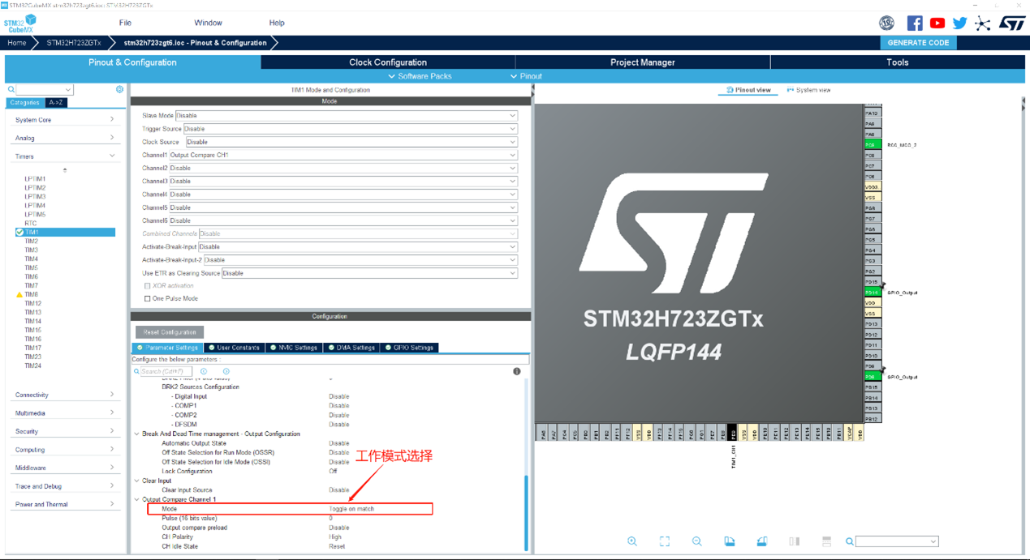The image size is (1030, 560).
Task: Expand the Connectivity category
Action: pyautogui.click(x=63, y=395)
